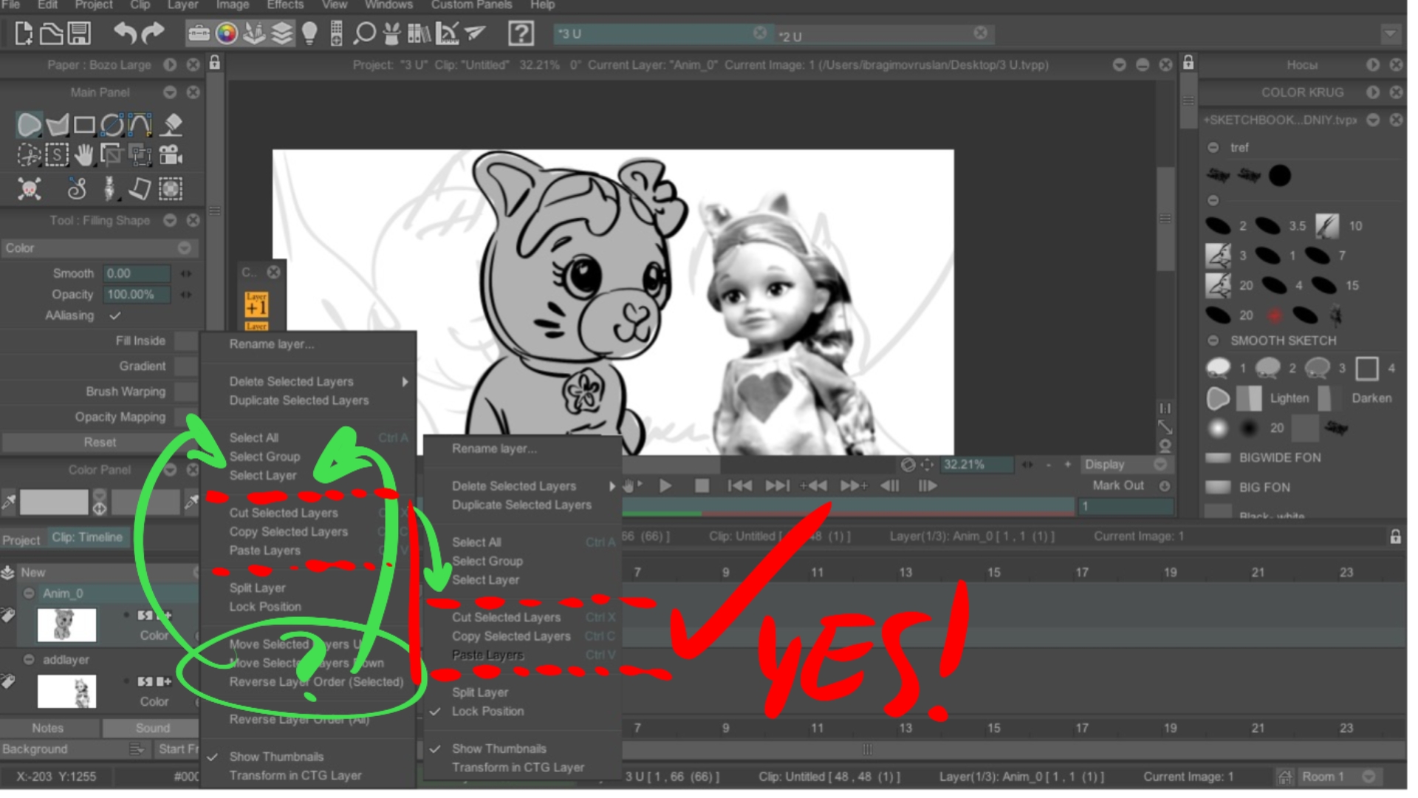Open the library books icon
The image size is (1418, 798).
coord(419,33)
